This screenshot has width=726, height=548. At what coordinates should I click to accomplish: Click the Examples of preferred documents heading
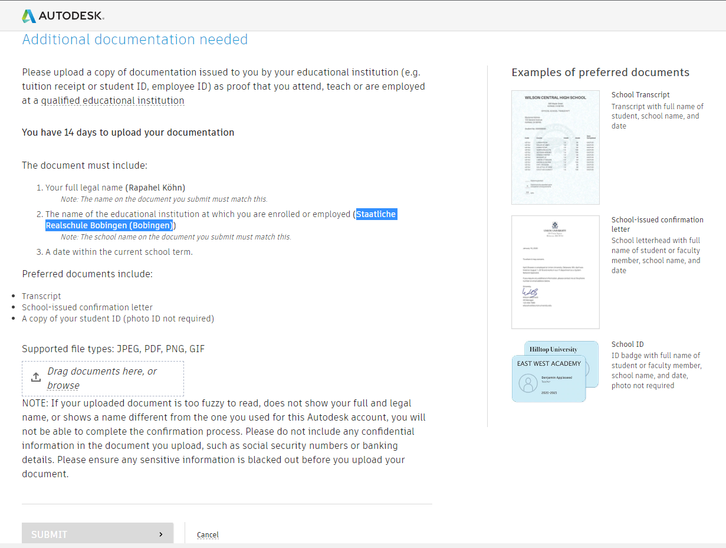pos(600,72)
